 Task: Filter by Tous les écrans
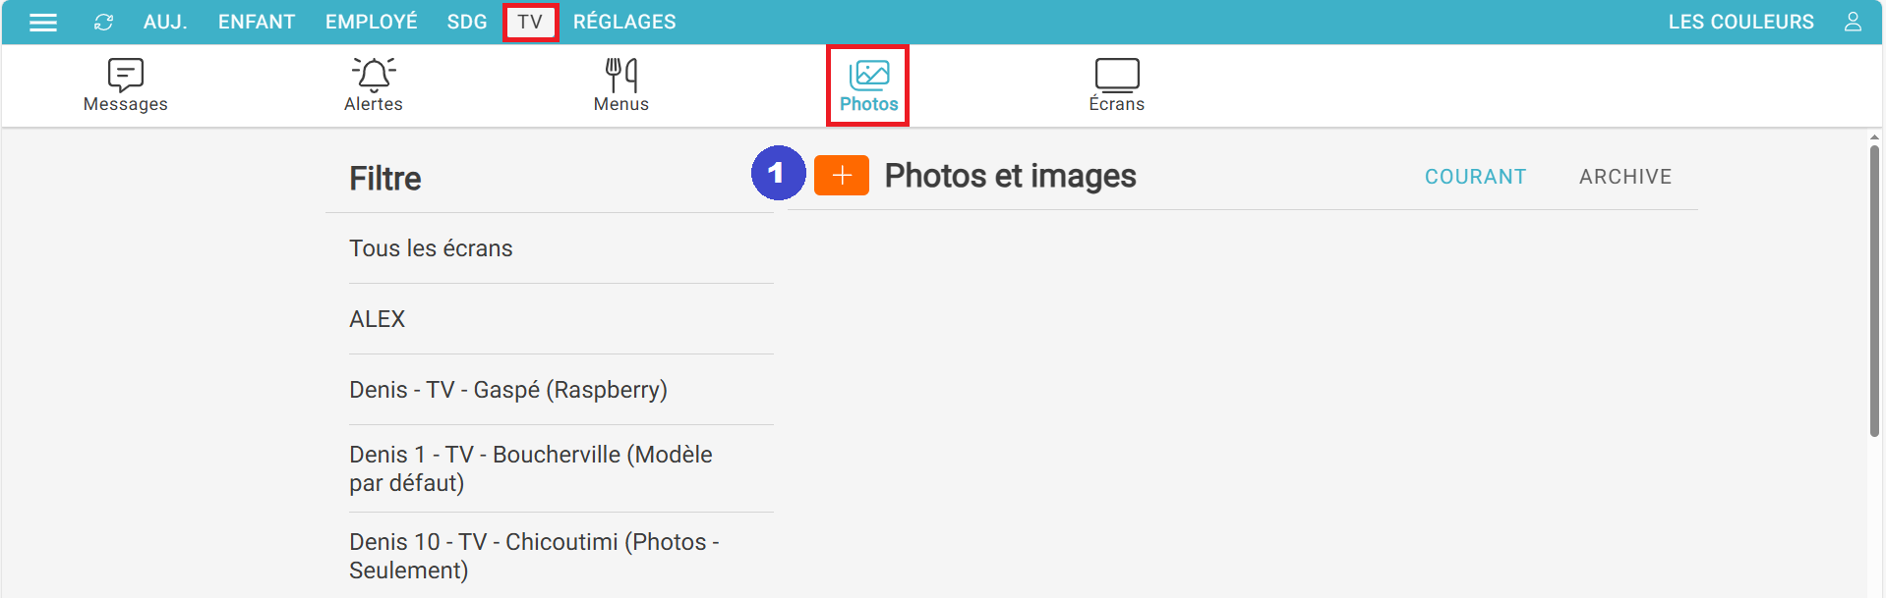click(431, 248)
